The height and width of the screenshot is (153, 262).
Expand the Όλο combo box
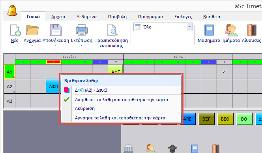click(x=189, y=27)
